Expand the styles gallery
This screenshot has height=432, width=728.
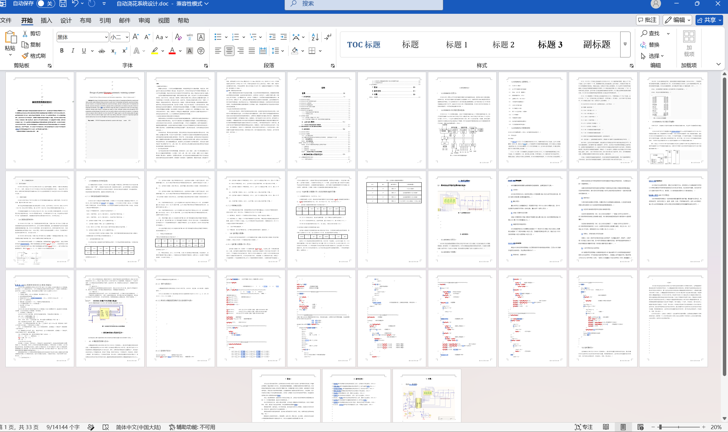[625, 44]
